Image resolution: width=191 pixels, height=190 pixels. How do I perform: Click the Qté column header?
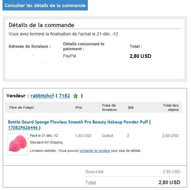click(131, 107)
